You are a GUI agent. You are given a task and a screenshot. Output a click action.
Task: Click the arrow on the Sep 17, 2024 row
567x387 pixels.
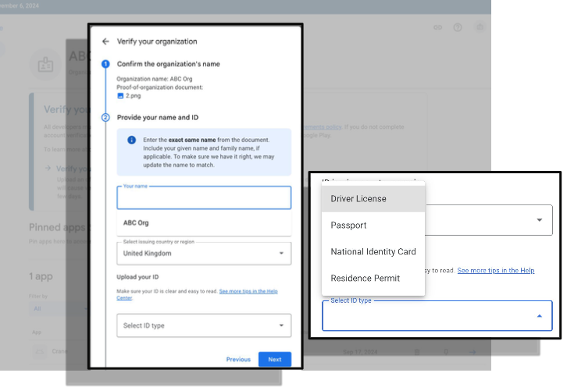[x=472, y=352]
